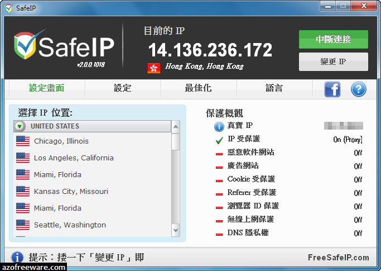
Task: Click Off value for 惡意軟件網站
Action: click(358, 153)
